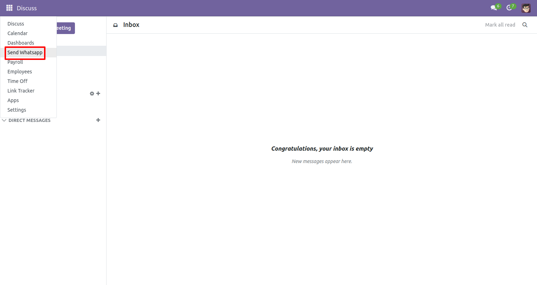
Task: Open Apps from the dropdown menu
Action: click(x=28, y=100)
